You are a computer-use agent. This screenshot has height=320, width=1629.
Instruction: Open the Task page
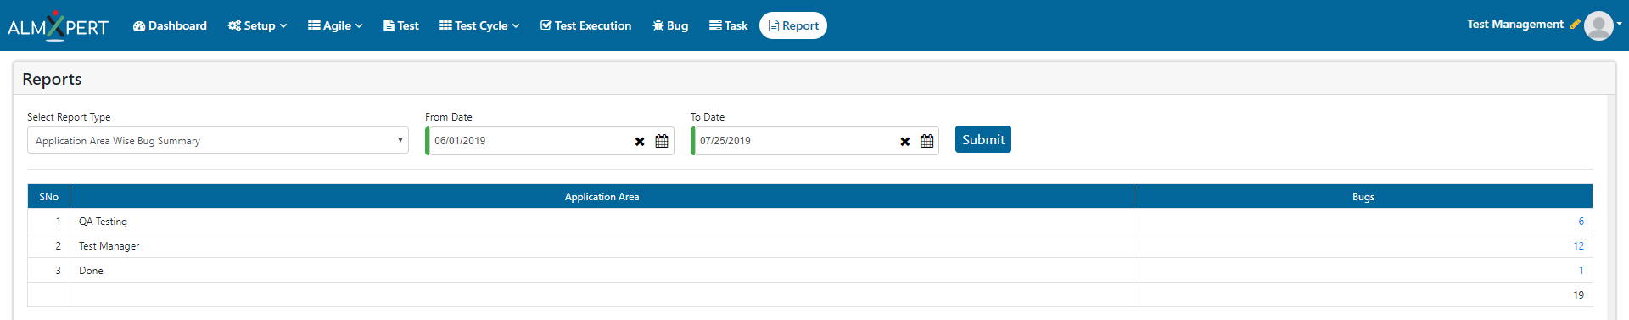tap(728, 25)
